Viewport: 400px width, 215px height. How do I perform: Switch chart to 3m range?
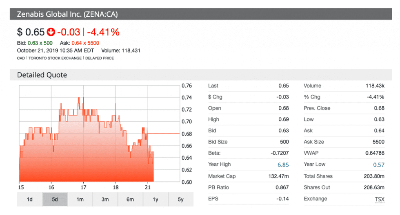coord(105,199)
